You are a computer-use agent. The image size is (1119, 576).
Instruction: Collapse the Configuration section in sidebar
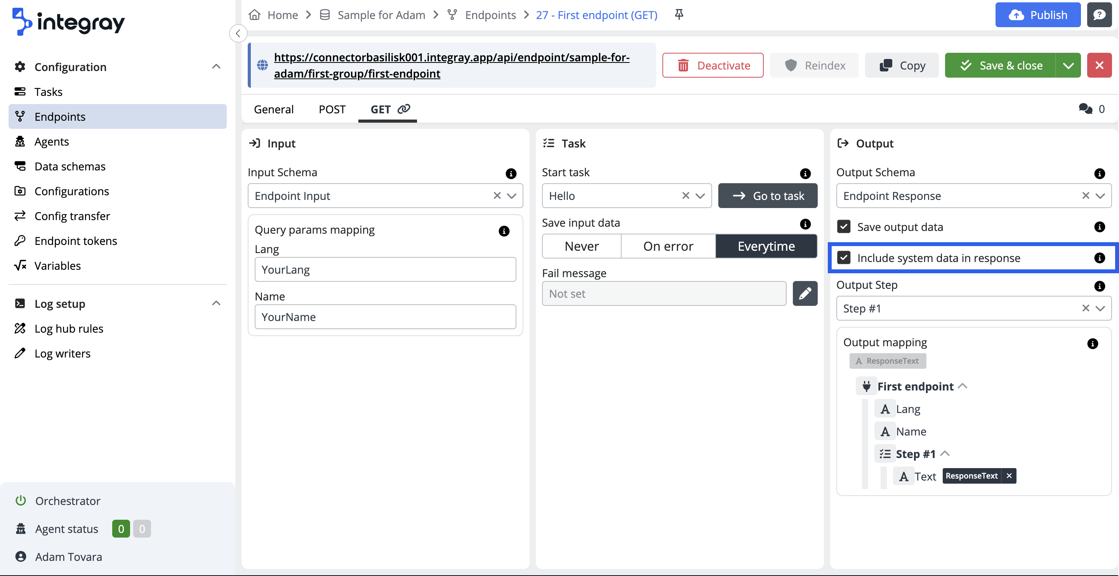click(x=216, y=66)
